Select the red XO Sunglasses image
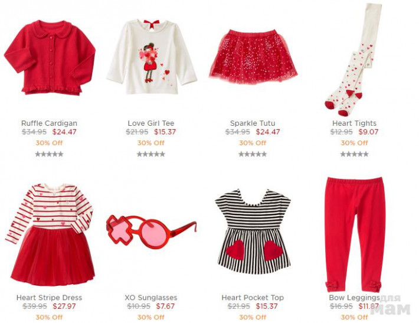 tap(151, 231)
